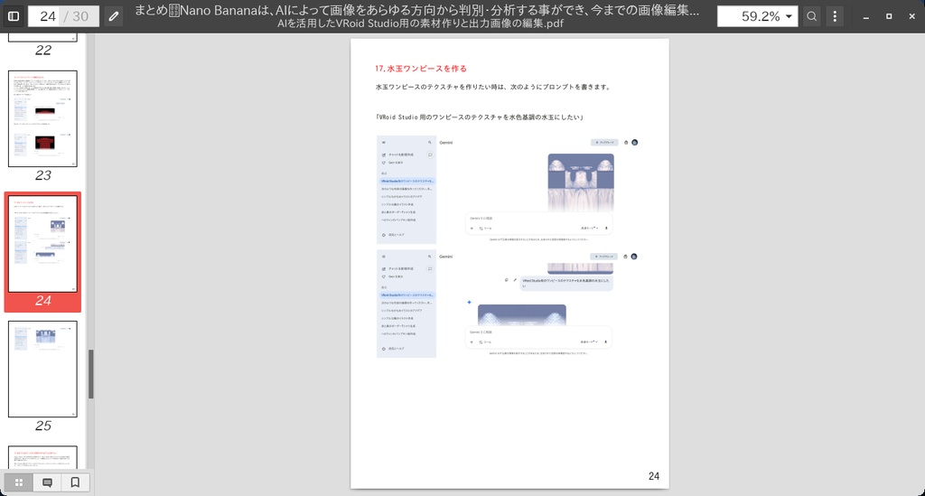925x496 pixels.
Task: Open the annotation pencil tool
Action: click(114, 16)
